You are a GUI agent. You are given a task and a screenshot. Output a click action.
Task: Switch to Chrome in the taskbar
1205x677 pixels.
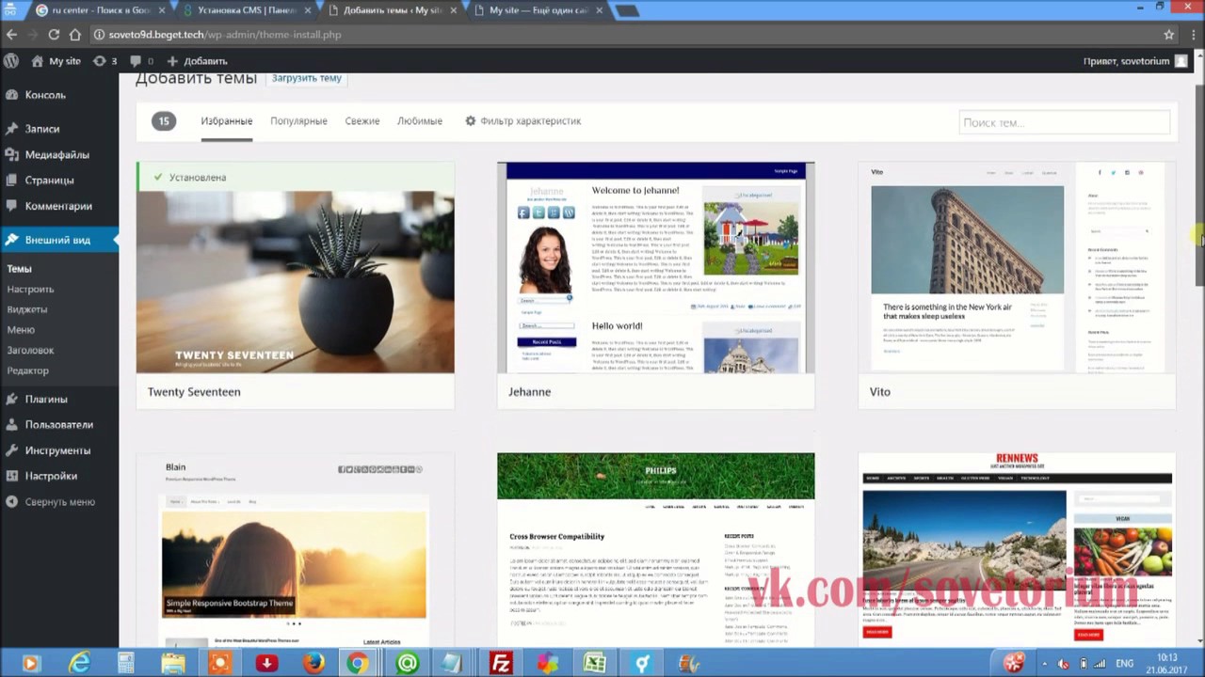tap(358, 664)
